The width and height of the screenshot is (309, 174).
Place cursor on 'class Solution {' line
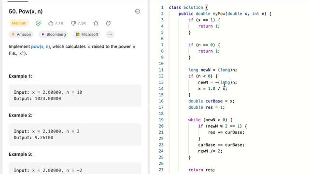(x=188, y=8)
